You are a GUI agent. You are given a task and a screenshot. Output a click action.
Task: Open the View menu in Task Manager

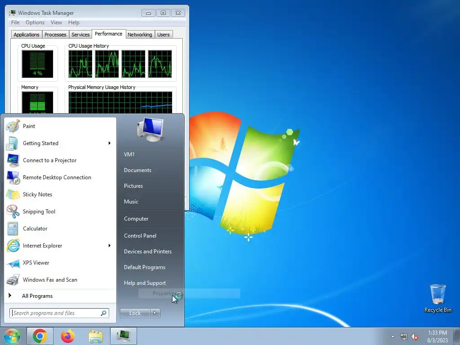tap(56, 22)
